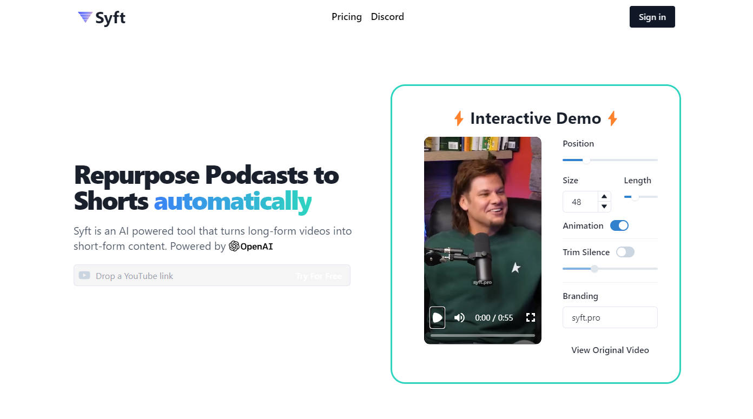Click the Sign in button
This screenshot has width=753, height=419.
[652, 17]
